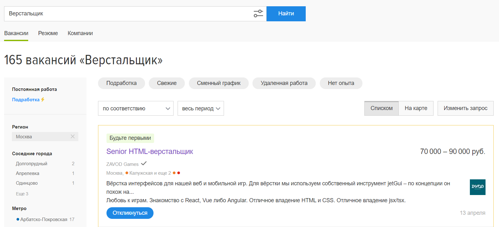Click the verified checkmark beside ZAVOD Games
The height and width of the screenshot is (227, 499).
pos(144,163)
